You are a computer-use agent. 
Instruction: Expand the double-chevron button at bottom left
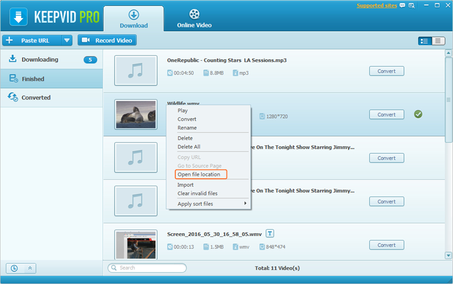tap(30, 268)
